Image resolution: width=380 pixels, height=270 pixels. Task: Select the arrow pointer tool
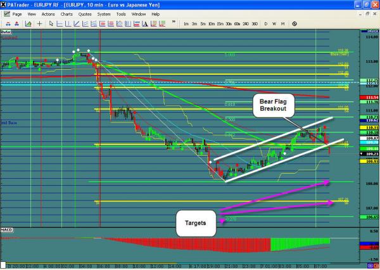pos(51,23)
